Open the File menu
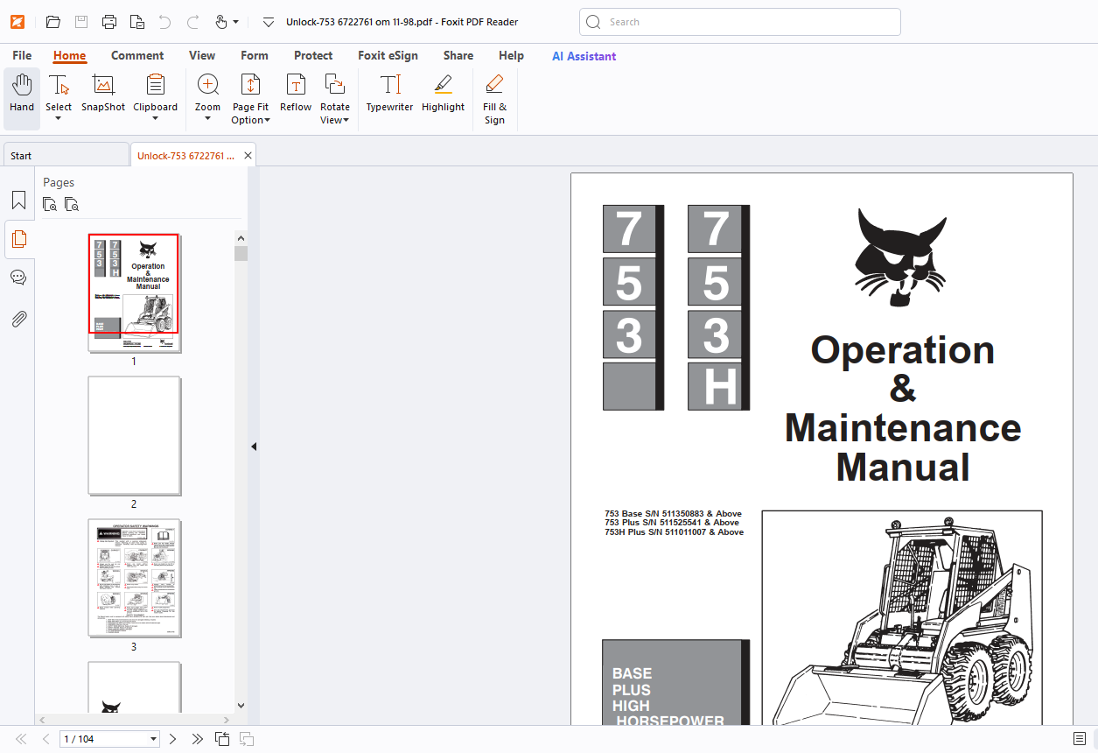This screenshot has height=753, width=1098. coord(22,55)
